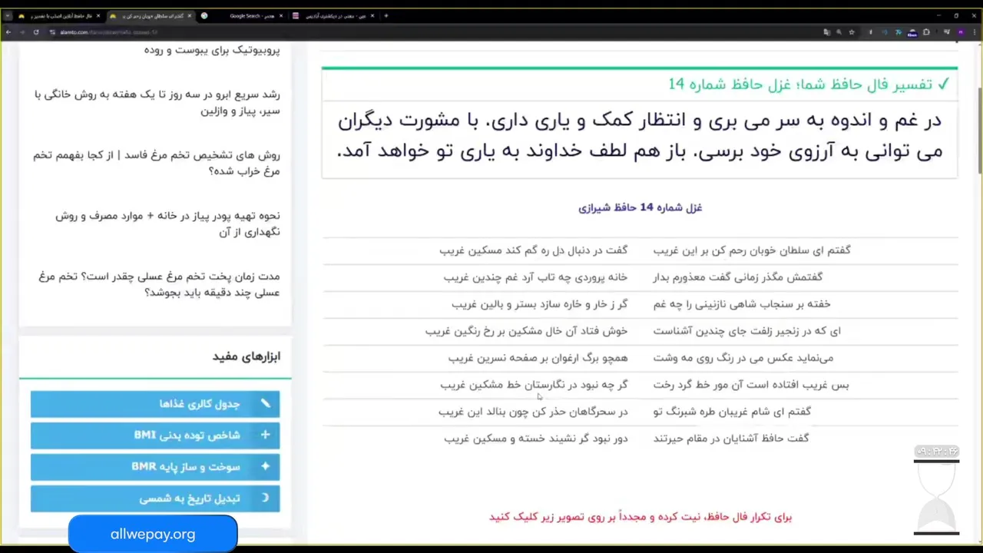This screenshot has width=983, height=553.
Task: Click the alamto.com address bar
Action: tap(430, 32)
